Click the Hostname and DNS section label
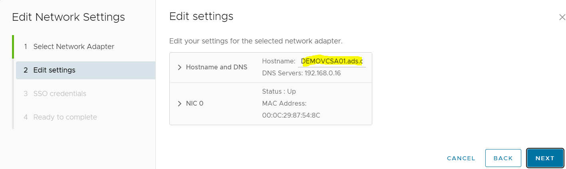This screenshot has height=169, width=566. click(x=216, y=67)
